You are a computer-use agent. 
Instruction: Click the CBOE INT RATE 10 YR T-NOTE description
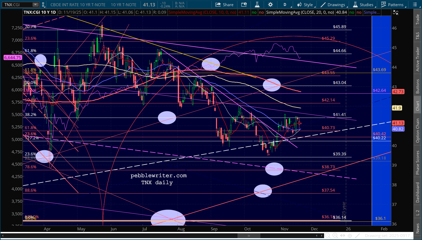coord(78,5)
